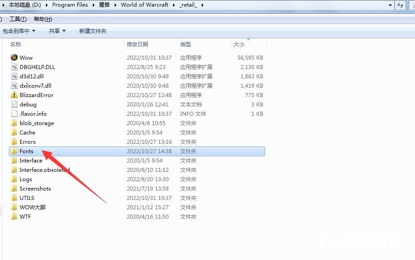Select the .flavor.info file icon
The image size is (415, 260).
14,114
